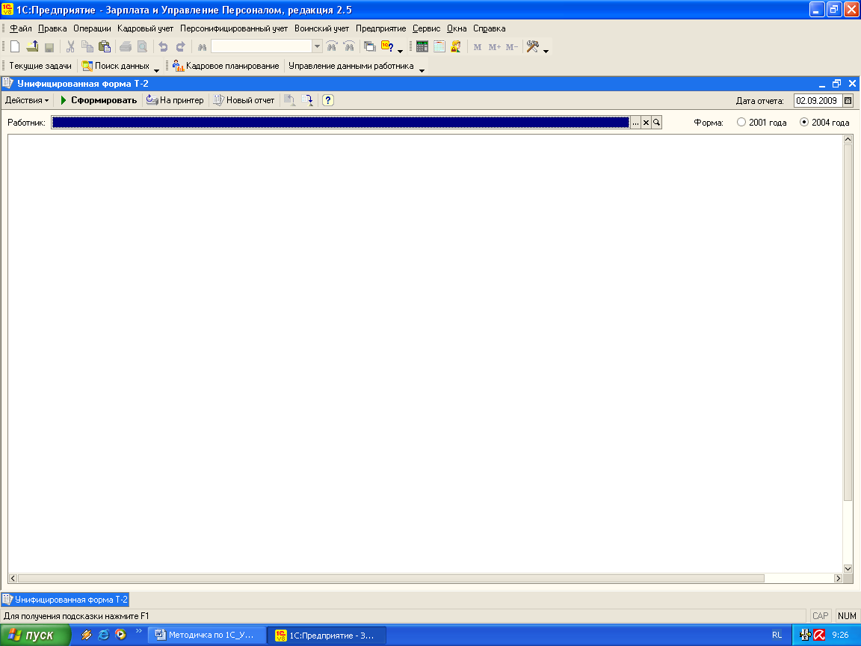
Task: Click the windows list icon
Action: (x=370, y=46)
